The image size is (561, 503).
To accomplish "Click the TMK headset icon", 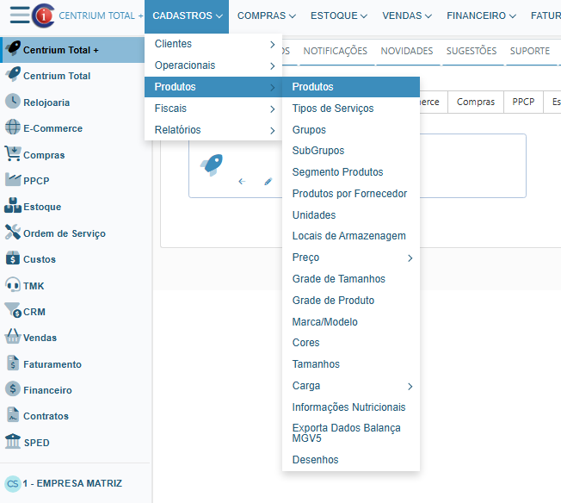I will pos(13,285).
